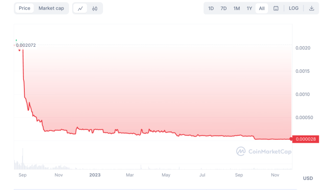
Task: Click the CoinMarketCap watermark logo
Action: [x=241, y=151]
